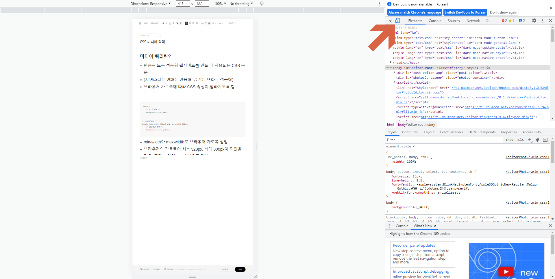This screenshot has width=555, height=279.
Task: Close the What's New drawer tab
Action: click(435, 226)
